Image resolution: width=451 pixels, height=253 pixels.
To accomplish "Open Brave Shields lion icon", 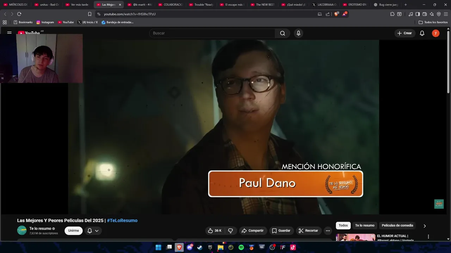I will click(336, 14).
